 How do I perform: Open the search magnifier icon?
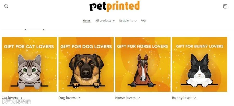(6, 6)
